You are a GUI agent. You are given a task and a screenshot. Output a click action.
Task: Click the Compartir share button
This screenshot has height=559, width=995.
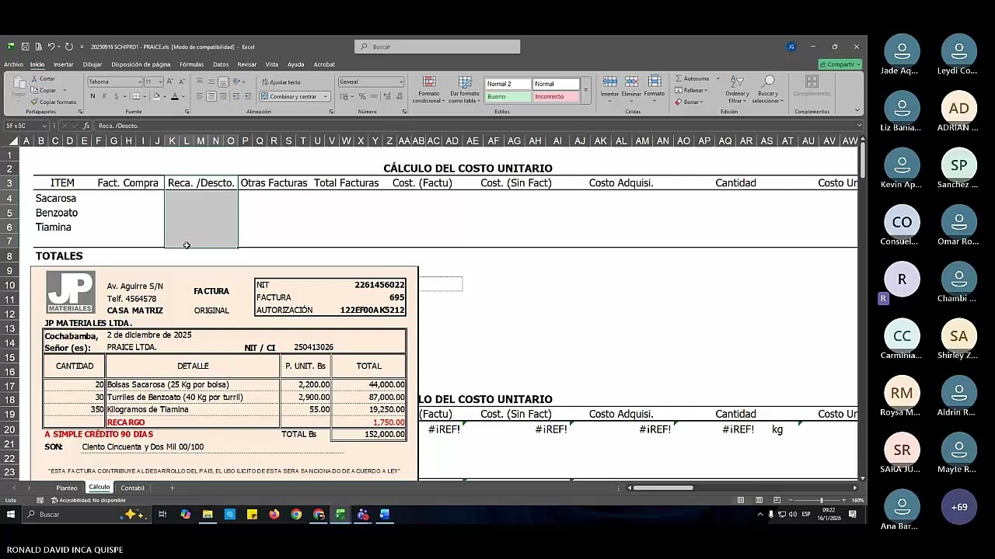coord(840,64)
